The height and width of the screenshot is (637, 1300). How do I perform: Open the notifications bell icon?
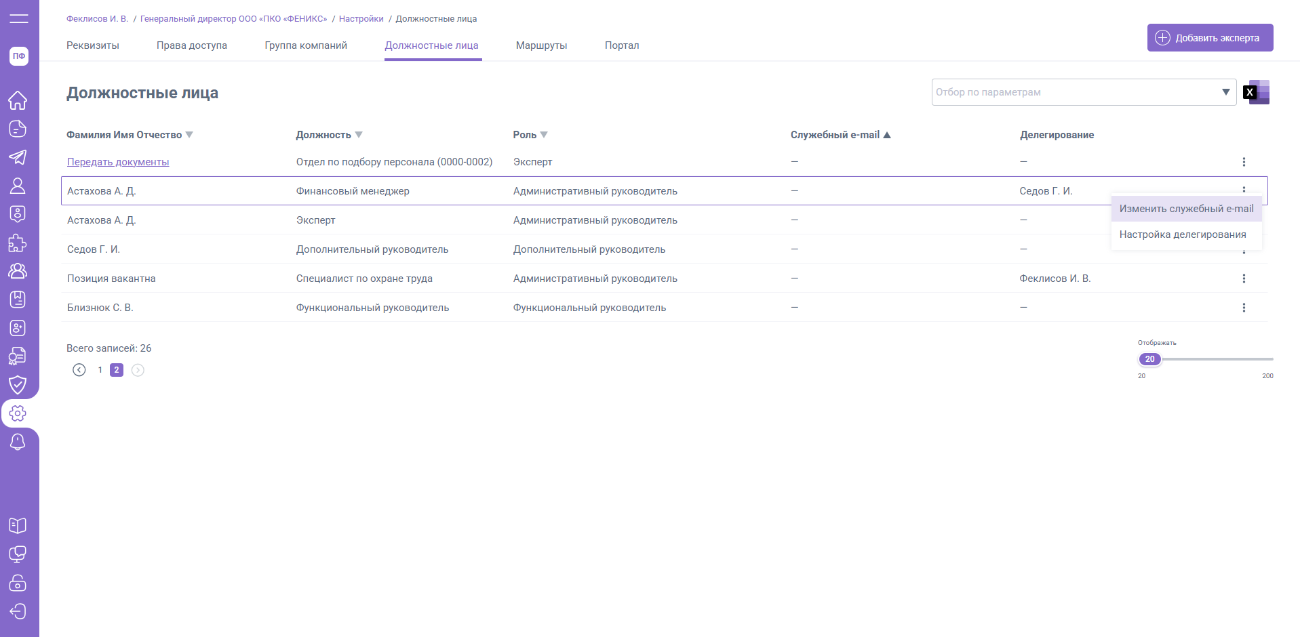tap(18, 442)
